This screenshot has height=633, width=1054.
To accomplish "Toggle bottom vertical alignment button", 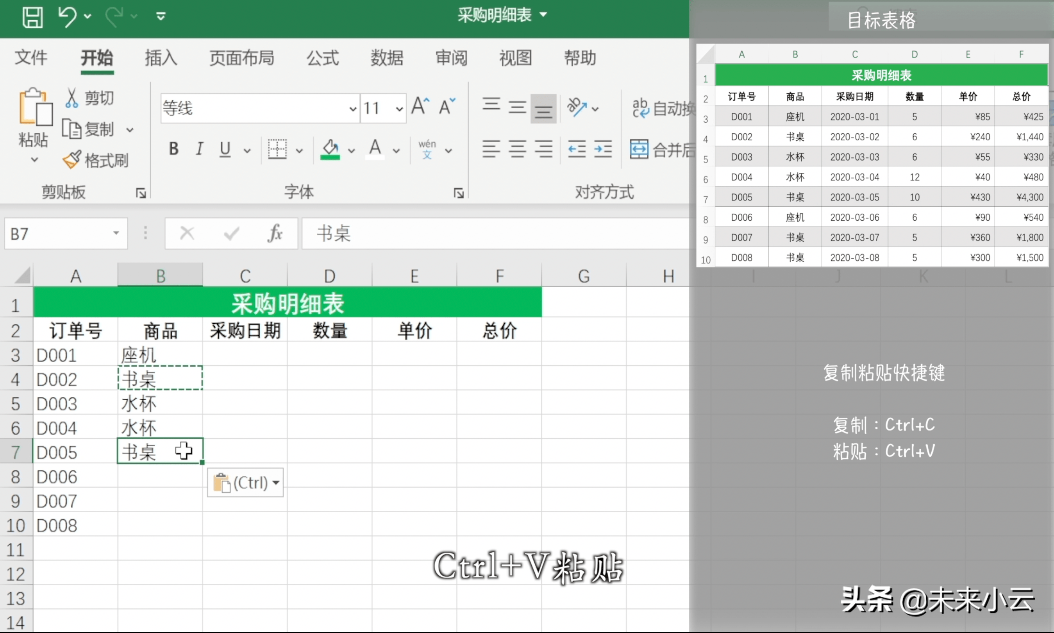I will (x=543, y=109).
